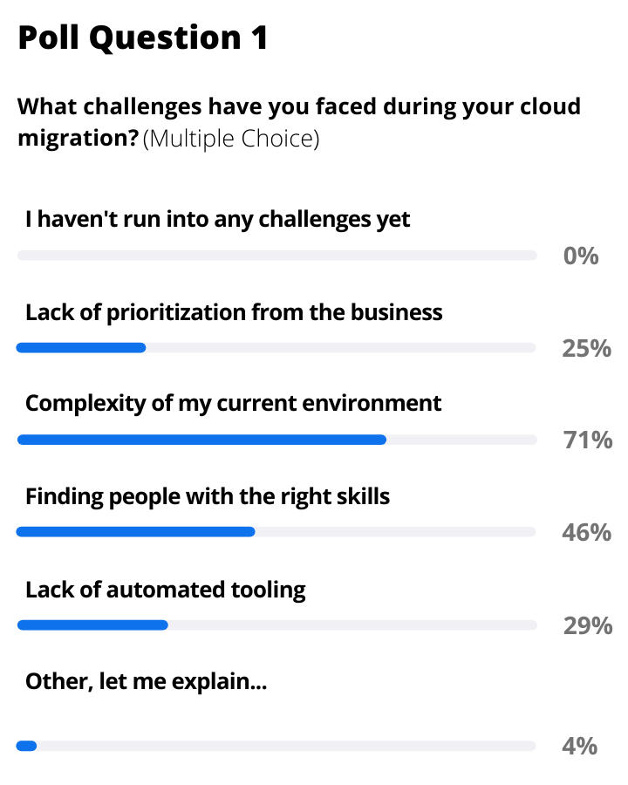This screenshot has height=785, width=628.
Task: Click the 25% result value
Action: pos(587,349)
